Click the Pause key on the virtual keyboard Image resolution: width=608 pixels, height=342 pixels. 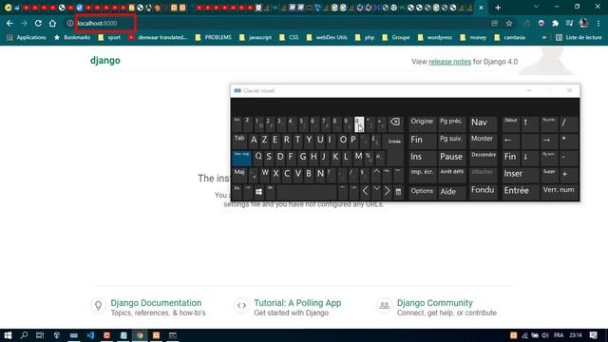coord(452,159)
